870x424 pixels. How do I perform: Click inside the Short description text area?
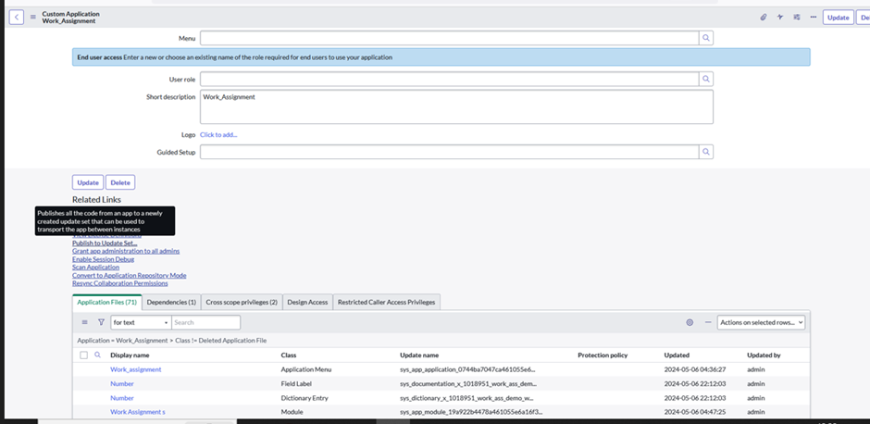[456, 106]
